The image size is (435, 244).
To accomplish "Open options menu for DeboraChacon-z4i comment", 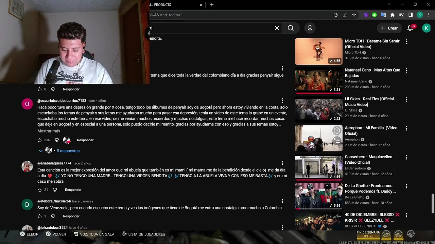I will click(282, 201).
